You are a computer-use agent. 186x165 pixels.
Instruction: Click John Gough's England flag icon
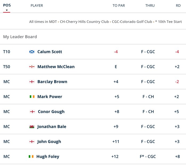coord(32,142)
